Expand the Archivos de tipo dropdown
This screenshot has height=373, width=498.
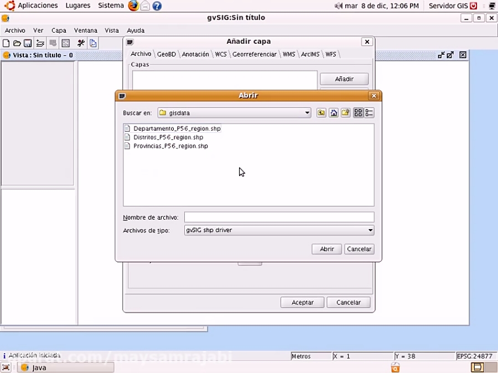370,230
